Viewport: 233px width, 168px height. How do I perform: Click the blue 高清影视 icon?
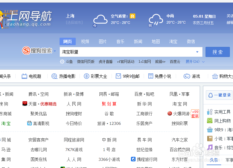click(x=29, y=123)
